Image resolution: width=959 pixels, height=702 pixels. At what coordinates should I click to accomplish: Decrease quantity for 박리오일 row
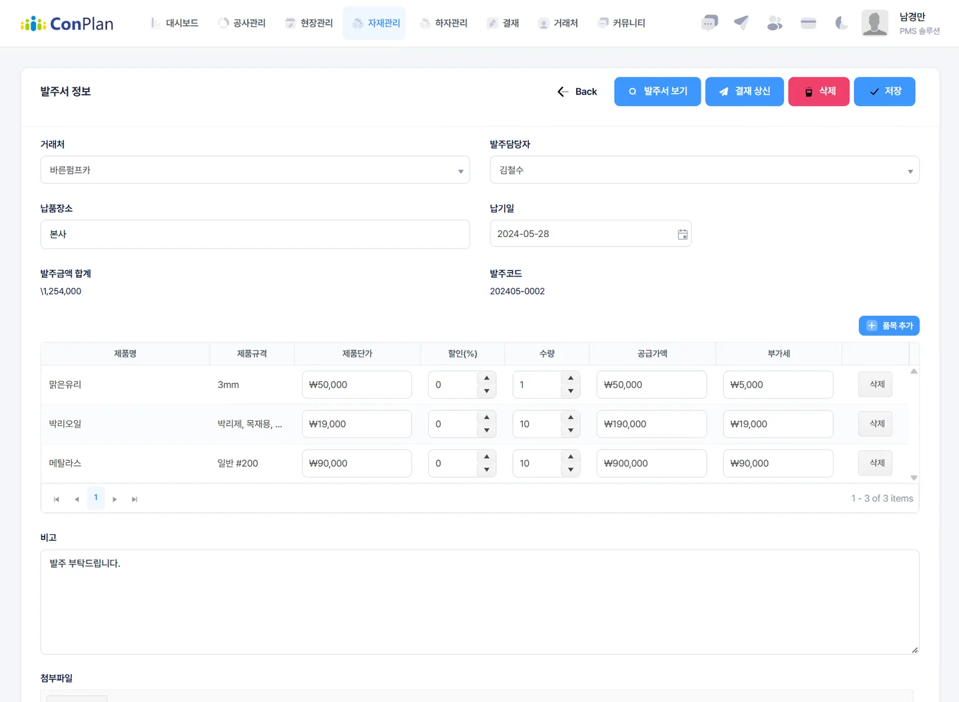[571, 430]
